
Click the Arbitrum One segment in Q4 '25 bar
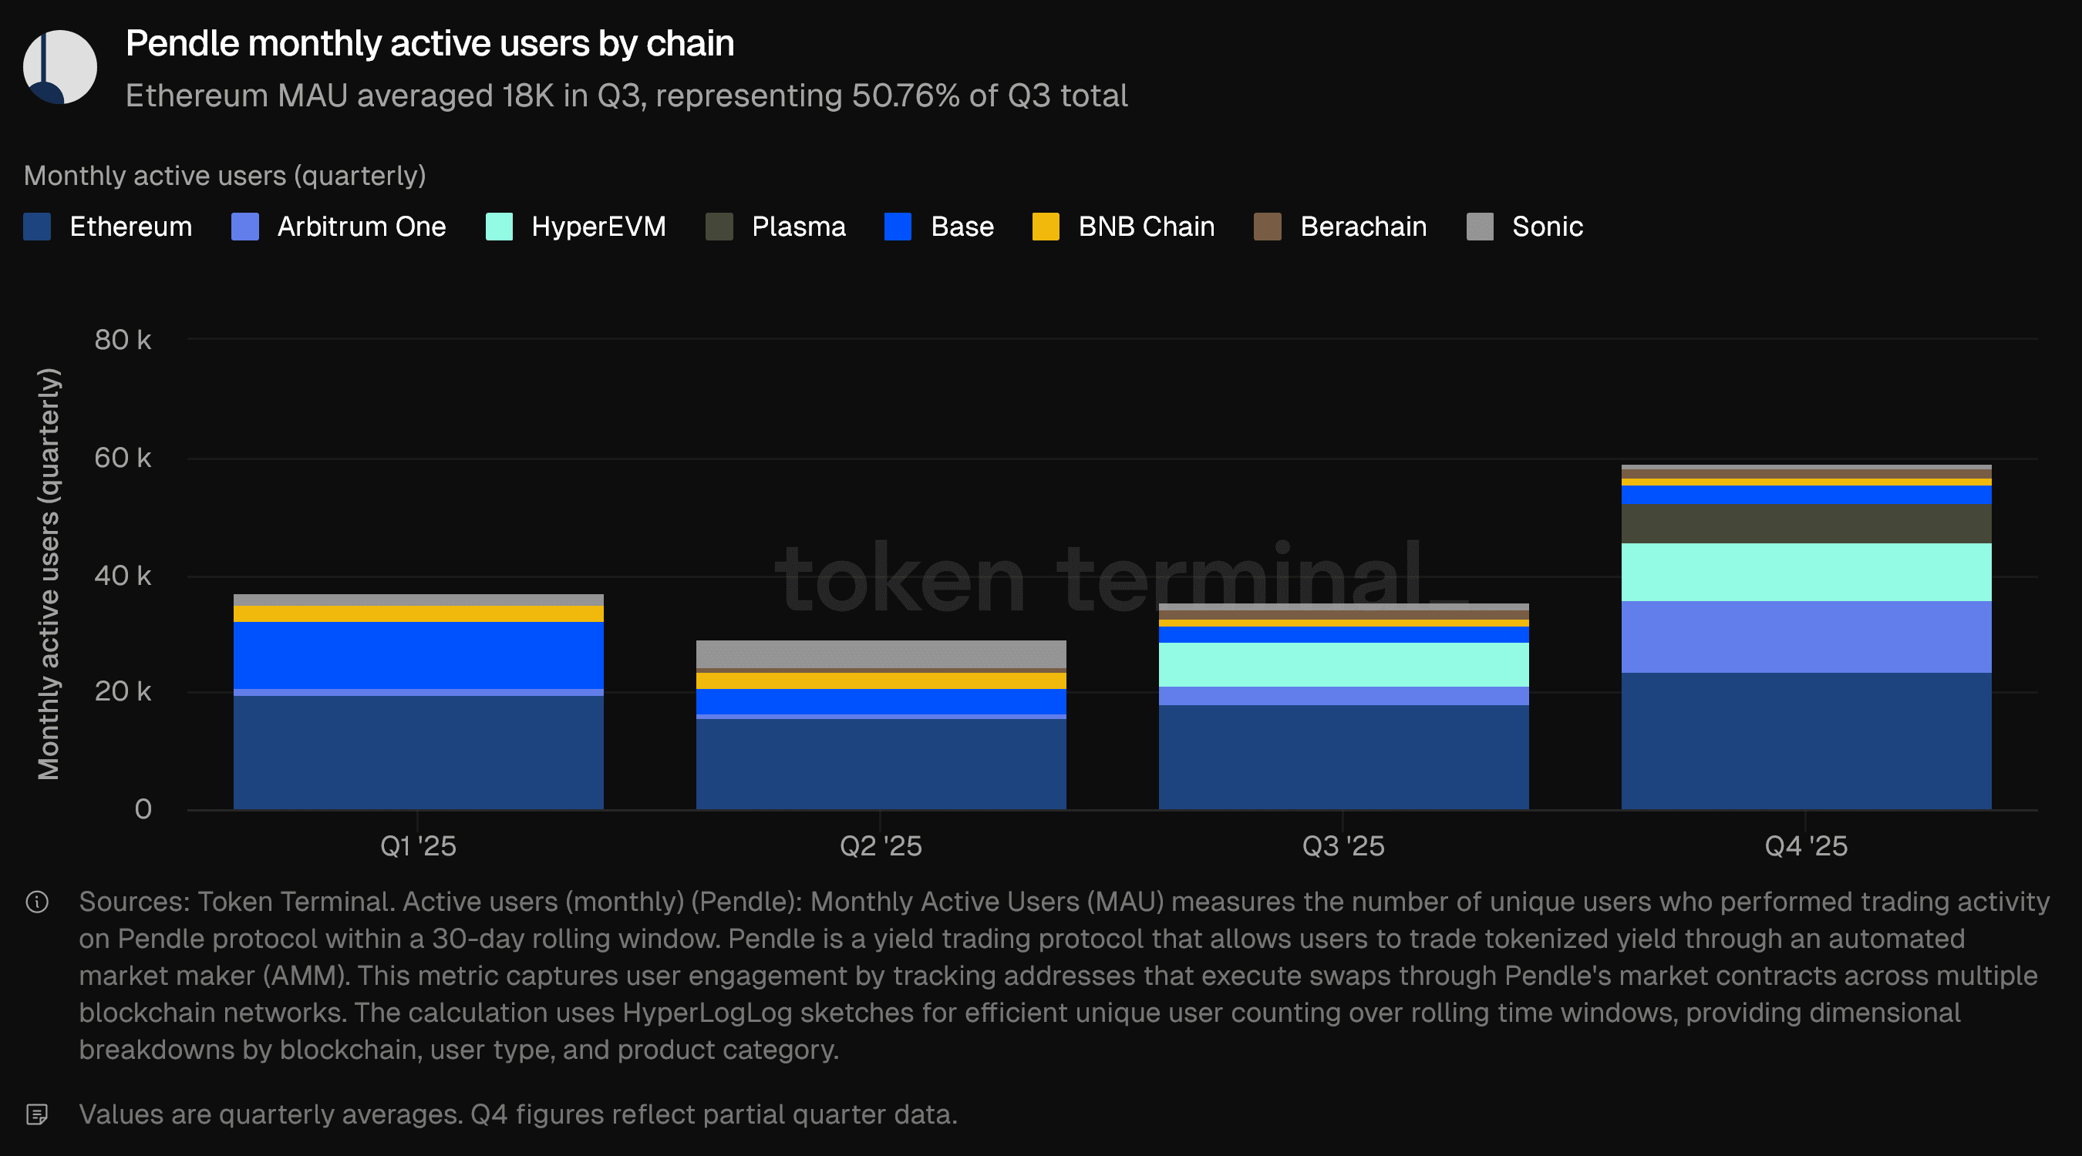point(1806,637)
